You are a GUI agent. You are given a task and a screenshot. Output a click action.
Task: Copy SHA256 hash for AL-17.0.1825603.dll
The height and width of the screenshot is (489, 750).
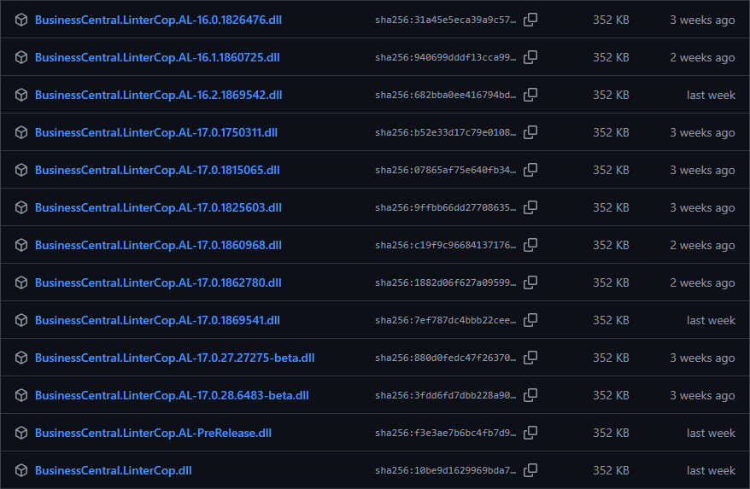click(x=530, y=207)
